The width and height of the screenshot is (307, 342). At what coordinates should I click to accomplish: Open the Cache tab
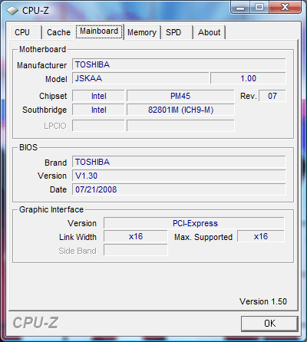pos(58,32)
